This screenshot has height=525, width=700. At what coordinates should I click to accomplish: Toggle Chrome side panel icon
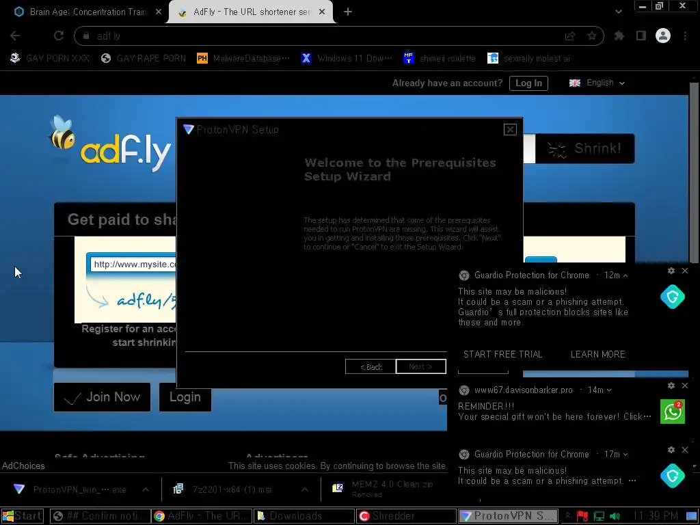[x=641, y=36]
